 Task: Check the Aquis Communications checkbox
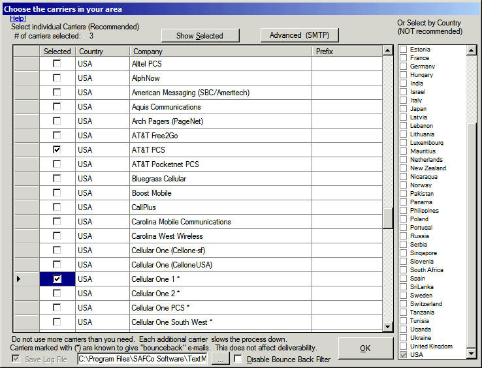tap(57, 106)
